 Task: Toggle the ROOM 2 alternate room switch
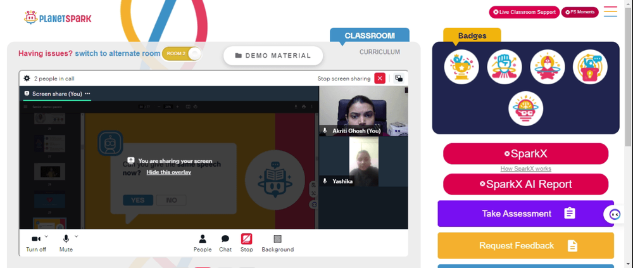tap(182, 53)
